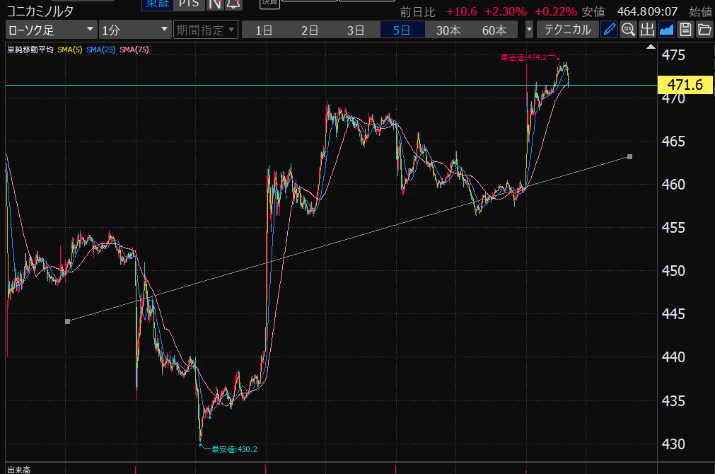
Task: Select the 60本 period tab
Action: coord(494,30)
